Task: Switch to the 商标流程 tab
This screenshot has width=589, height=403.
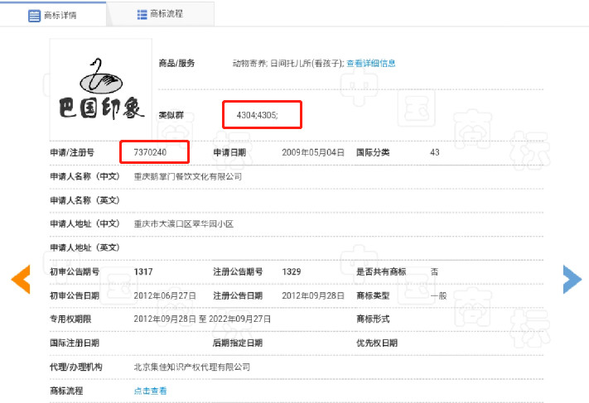Action: pos(161,14)
